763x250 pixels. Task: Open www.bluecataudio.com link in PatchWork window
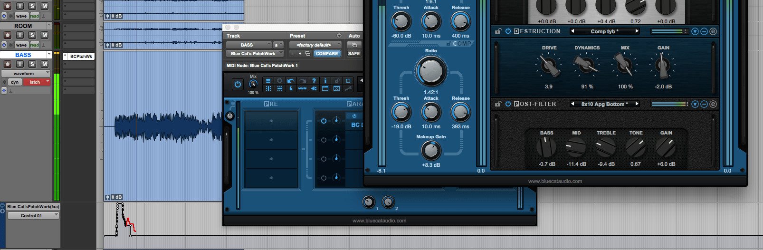(x=379, y=221)
